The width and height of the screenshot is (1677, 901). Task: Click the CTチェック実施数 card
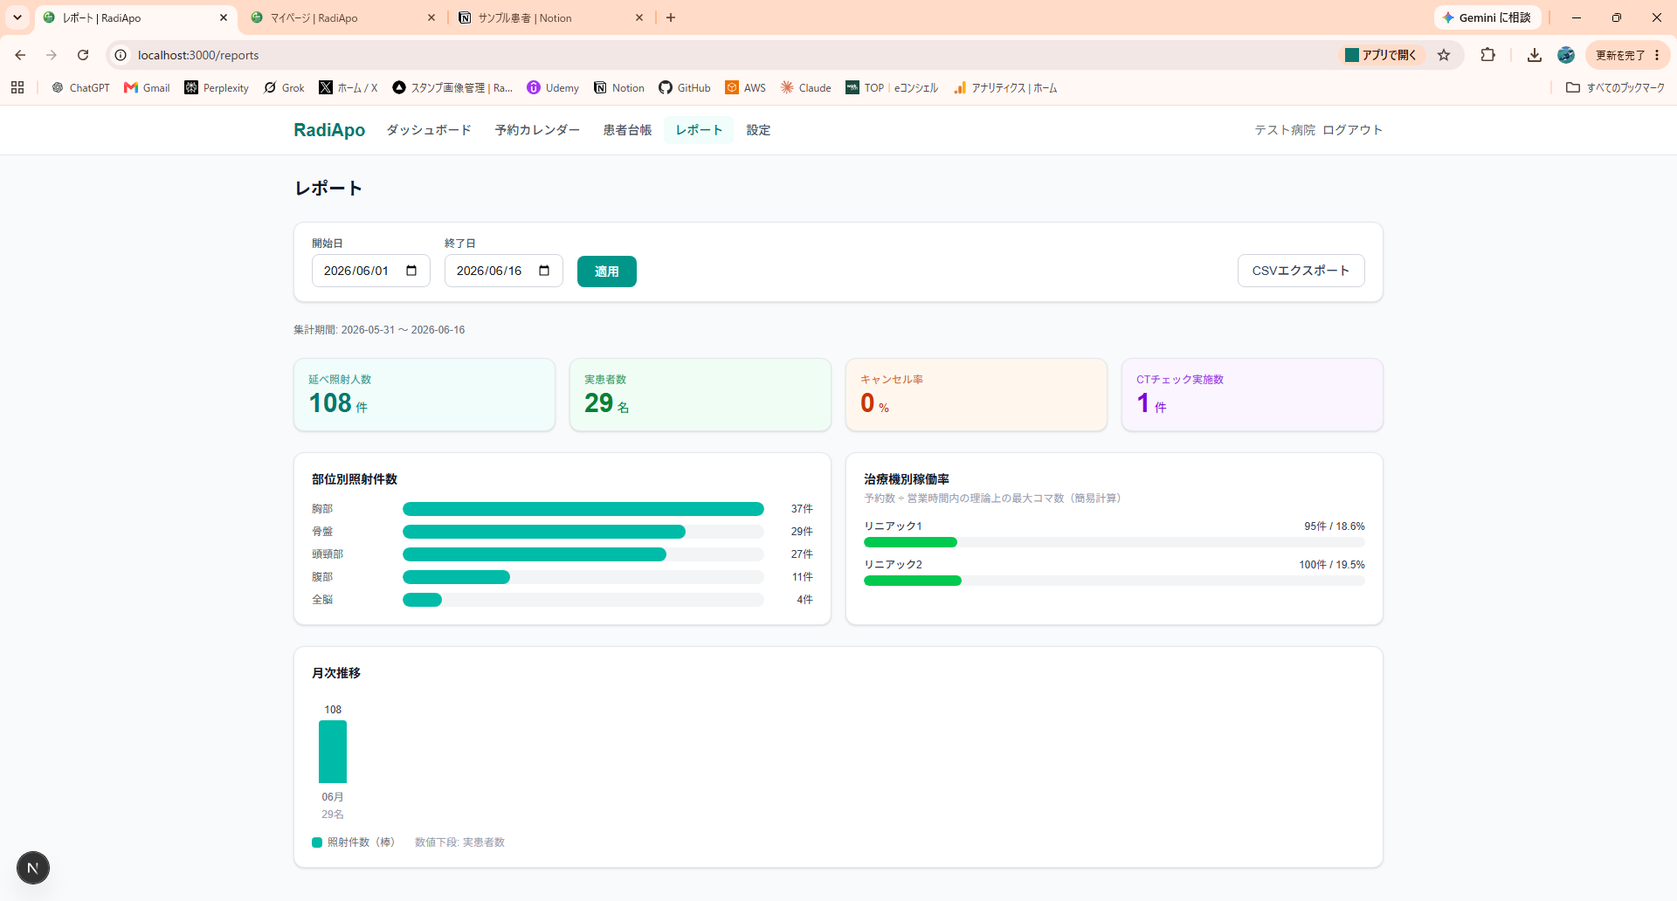click(1253, 395)
